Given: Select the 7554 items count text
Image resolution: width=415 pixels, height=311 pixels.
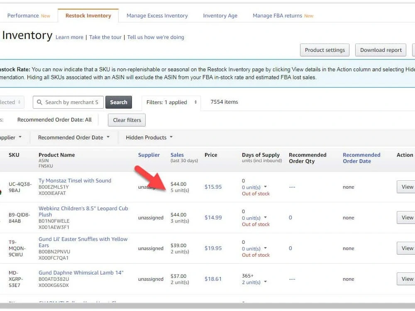Looking at the screenshot, I should (x=224, y=102).
